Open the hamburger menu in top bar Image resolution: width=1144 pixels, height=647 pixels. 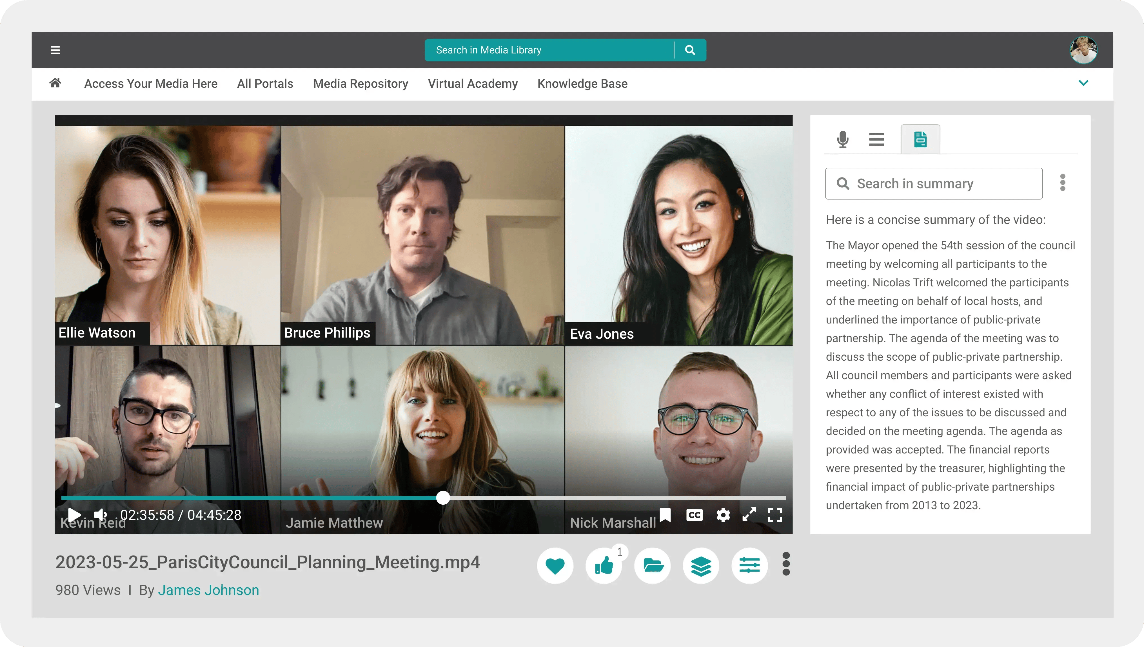[55, 50]
